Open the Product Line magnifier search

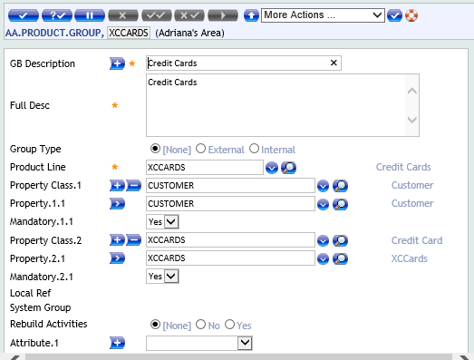289,168
